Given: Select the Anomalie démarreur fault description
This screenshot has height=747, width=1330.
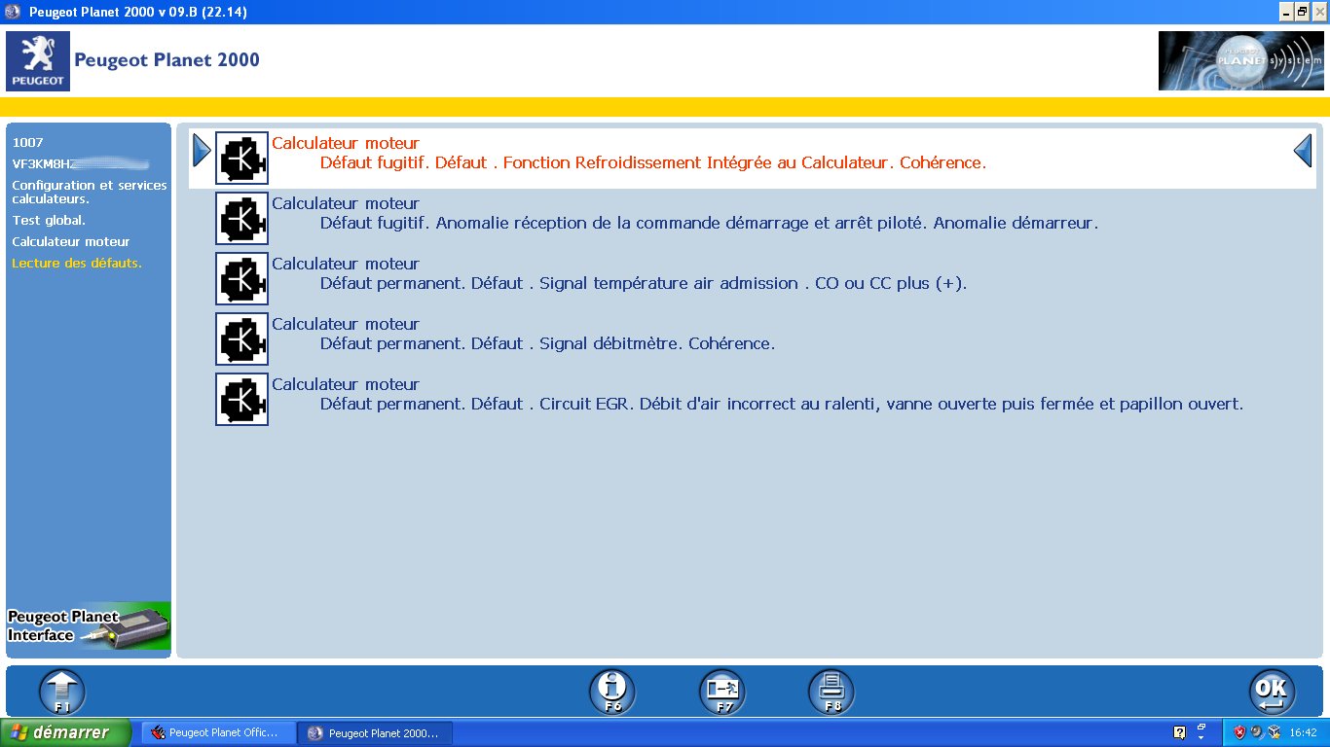Looking at the screenshot, I should [709, 223].
